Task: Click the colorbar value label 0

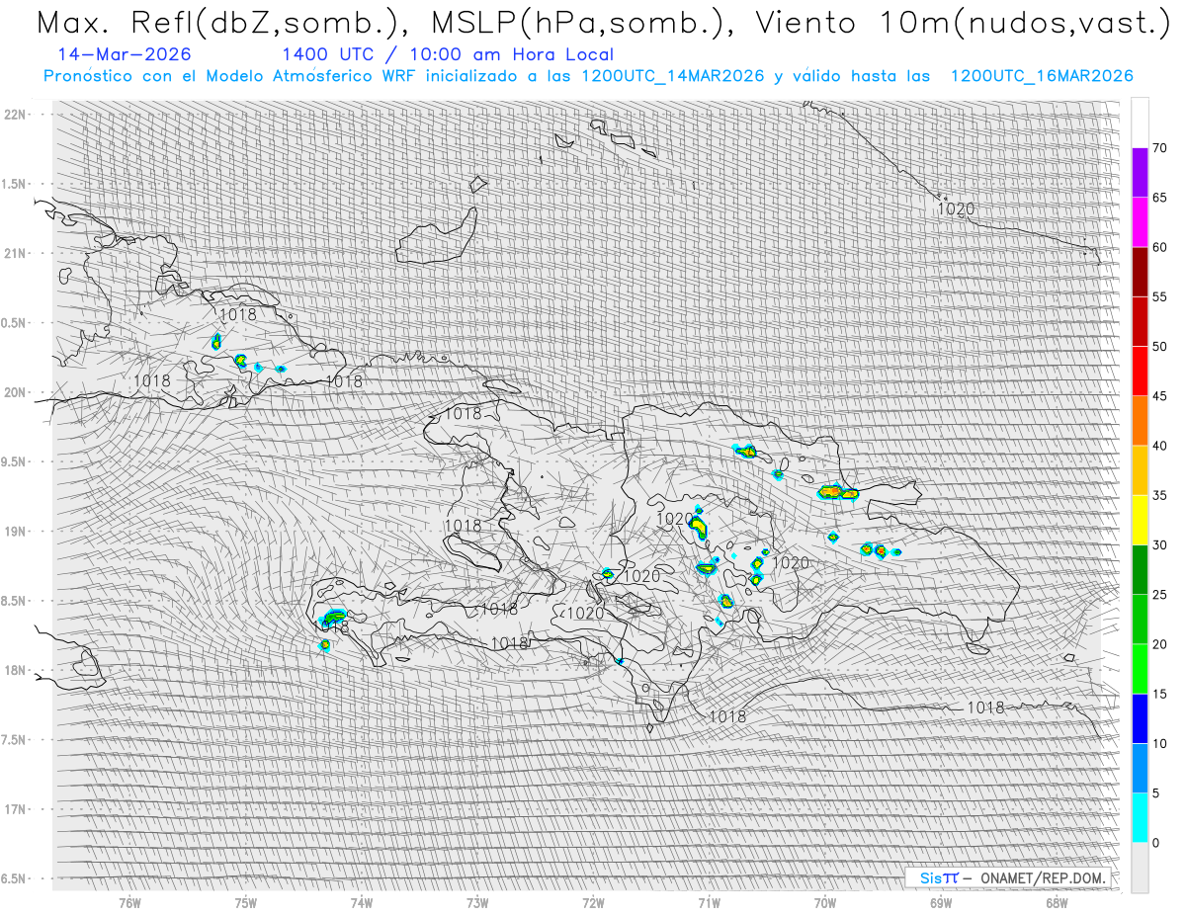Action: pos(1155,843)
